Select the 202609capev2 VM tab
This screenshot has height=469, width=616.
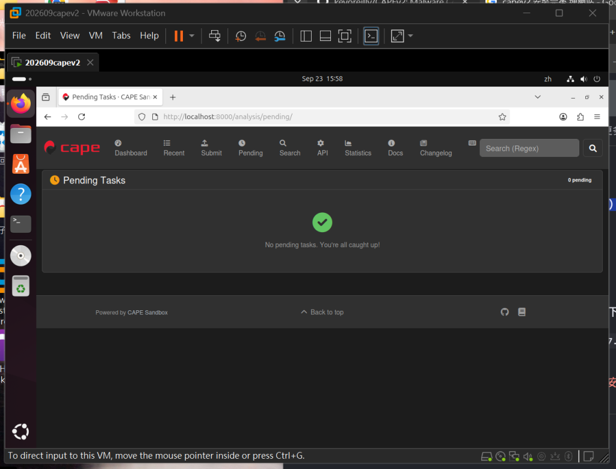pos(52,63)
